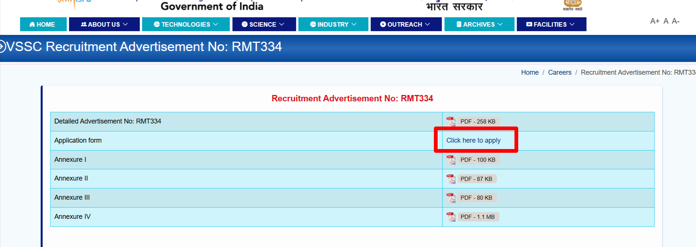The height and width of the screenshot is (247, 696).
Task: Open the INDUSTRY navigation menu
Action: click(333, 24)
